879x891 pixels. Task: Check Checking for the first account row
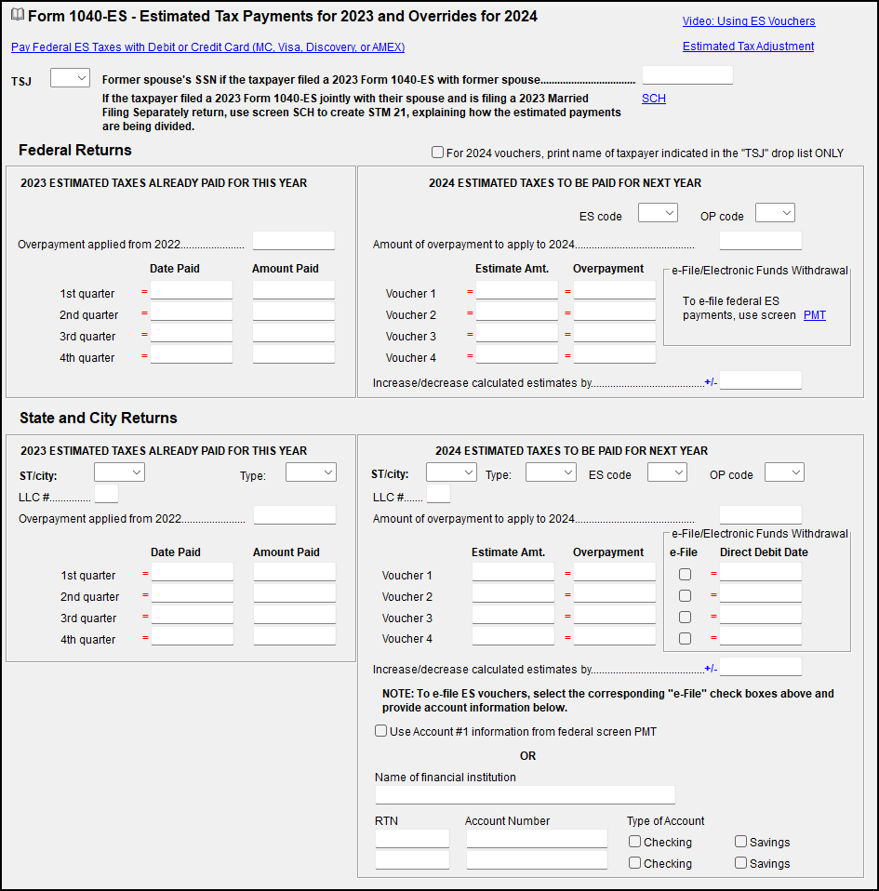[x=634, y=842]
